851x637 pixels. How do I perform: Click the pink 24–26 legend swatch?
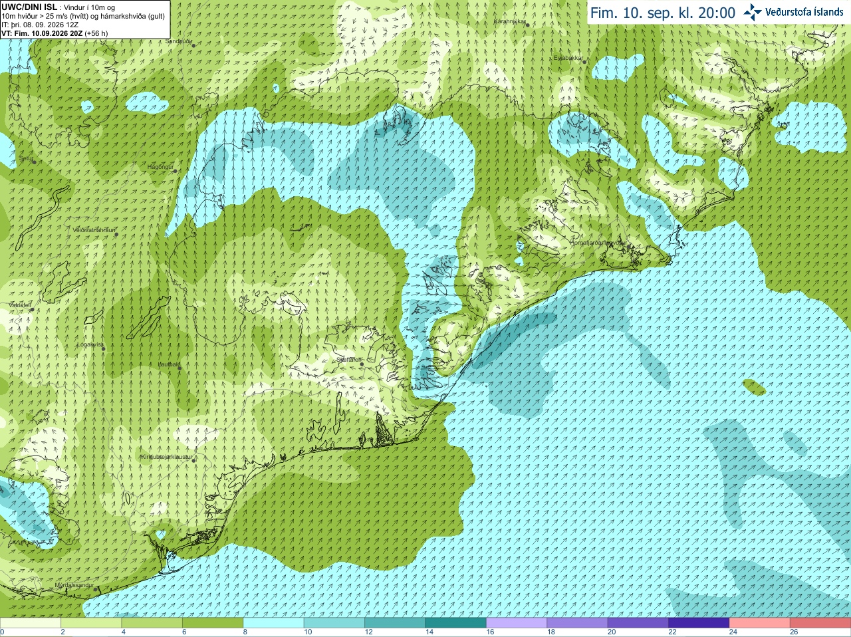click(x=759, y=623)
